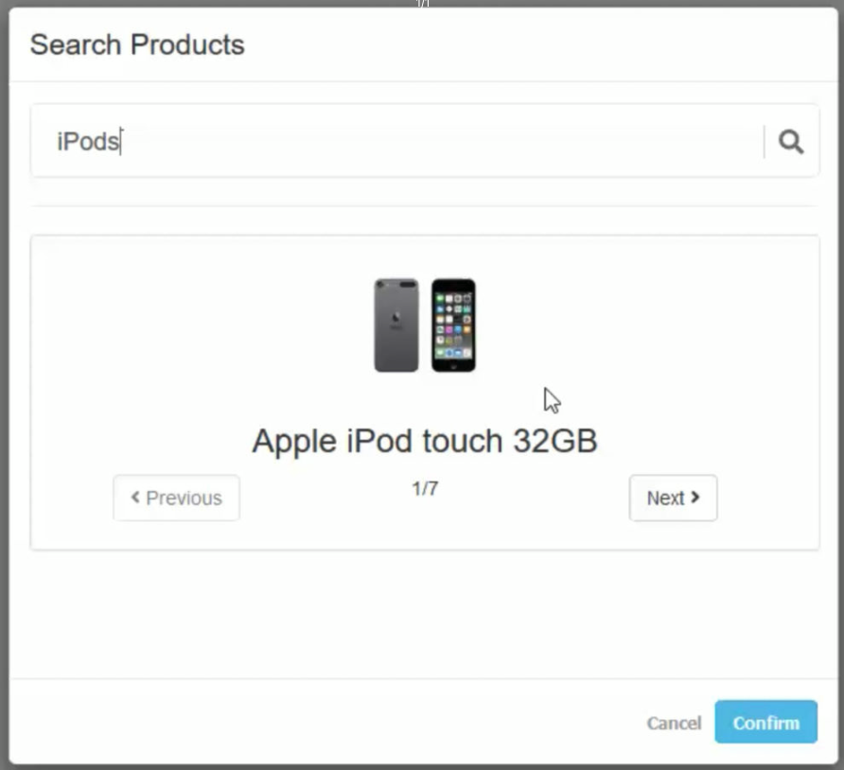Click the iPod front screen image
This screenshot has width=844, height=770.
pos(453,322)
